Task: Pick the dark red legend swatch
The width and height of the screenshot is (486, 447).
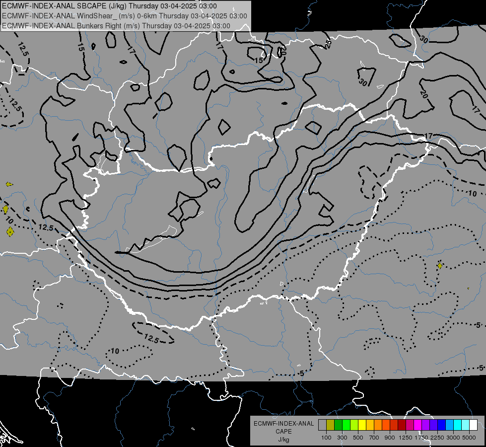Action: (402, 425)
